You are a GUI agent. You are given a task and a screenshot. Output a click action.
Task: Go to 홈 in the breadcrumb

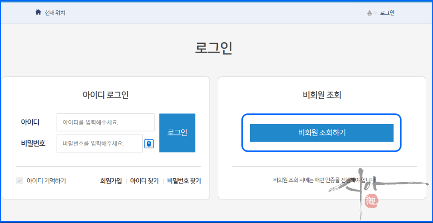pyautogui.click(x=369, y=13)
